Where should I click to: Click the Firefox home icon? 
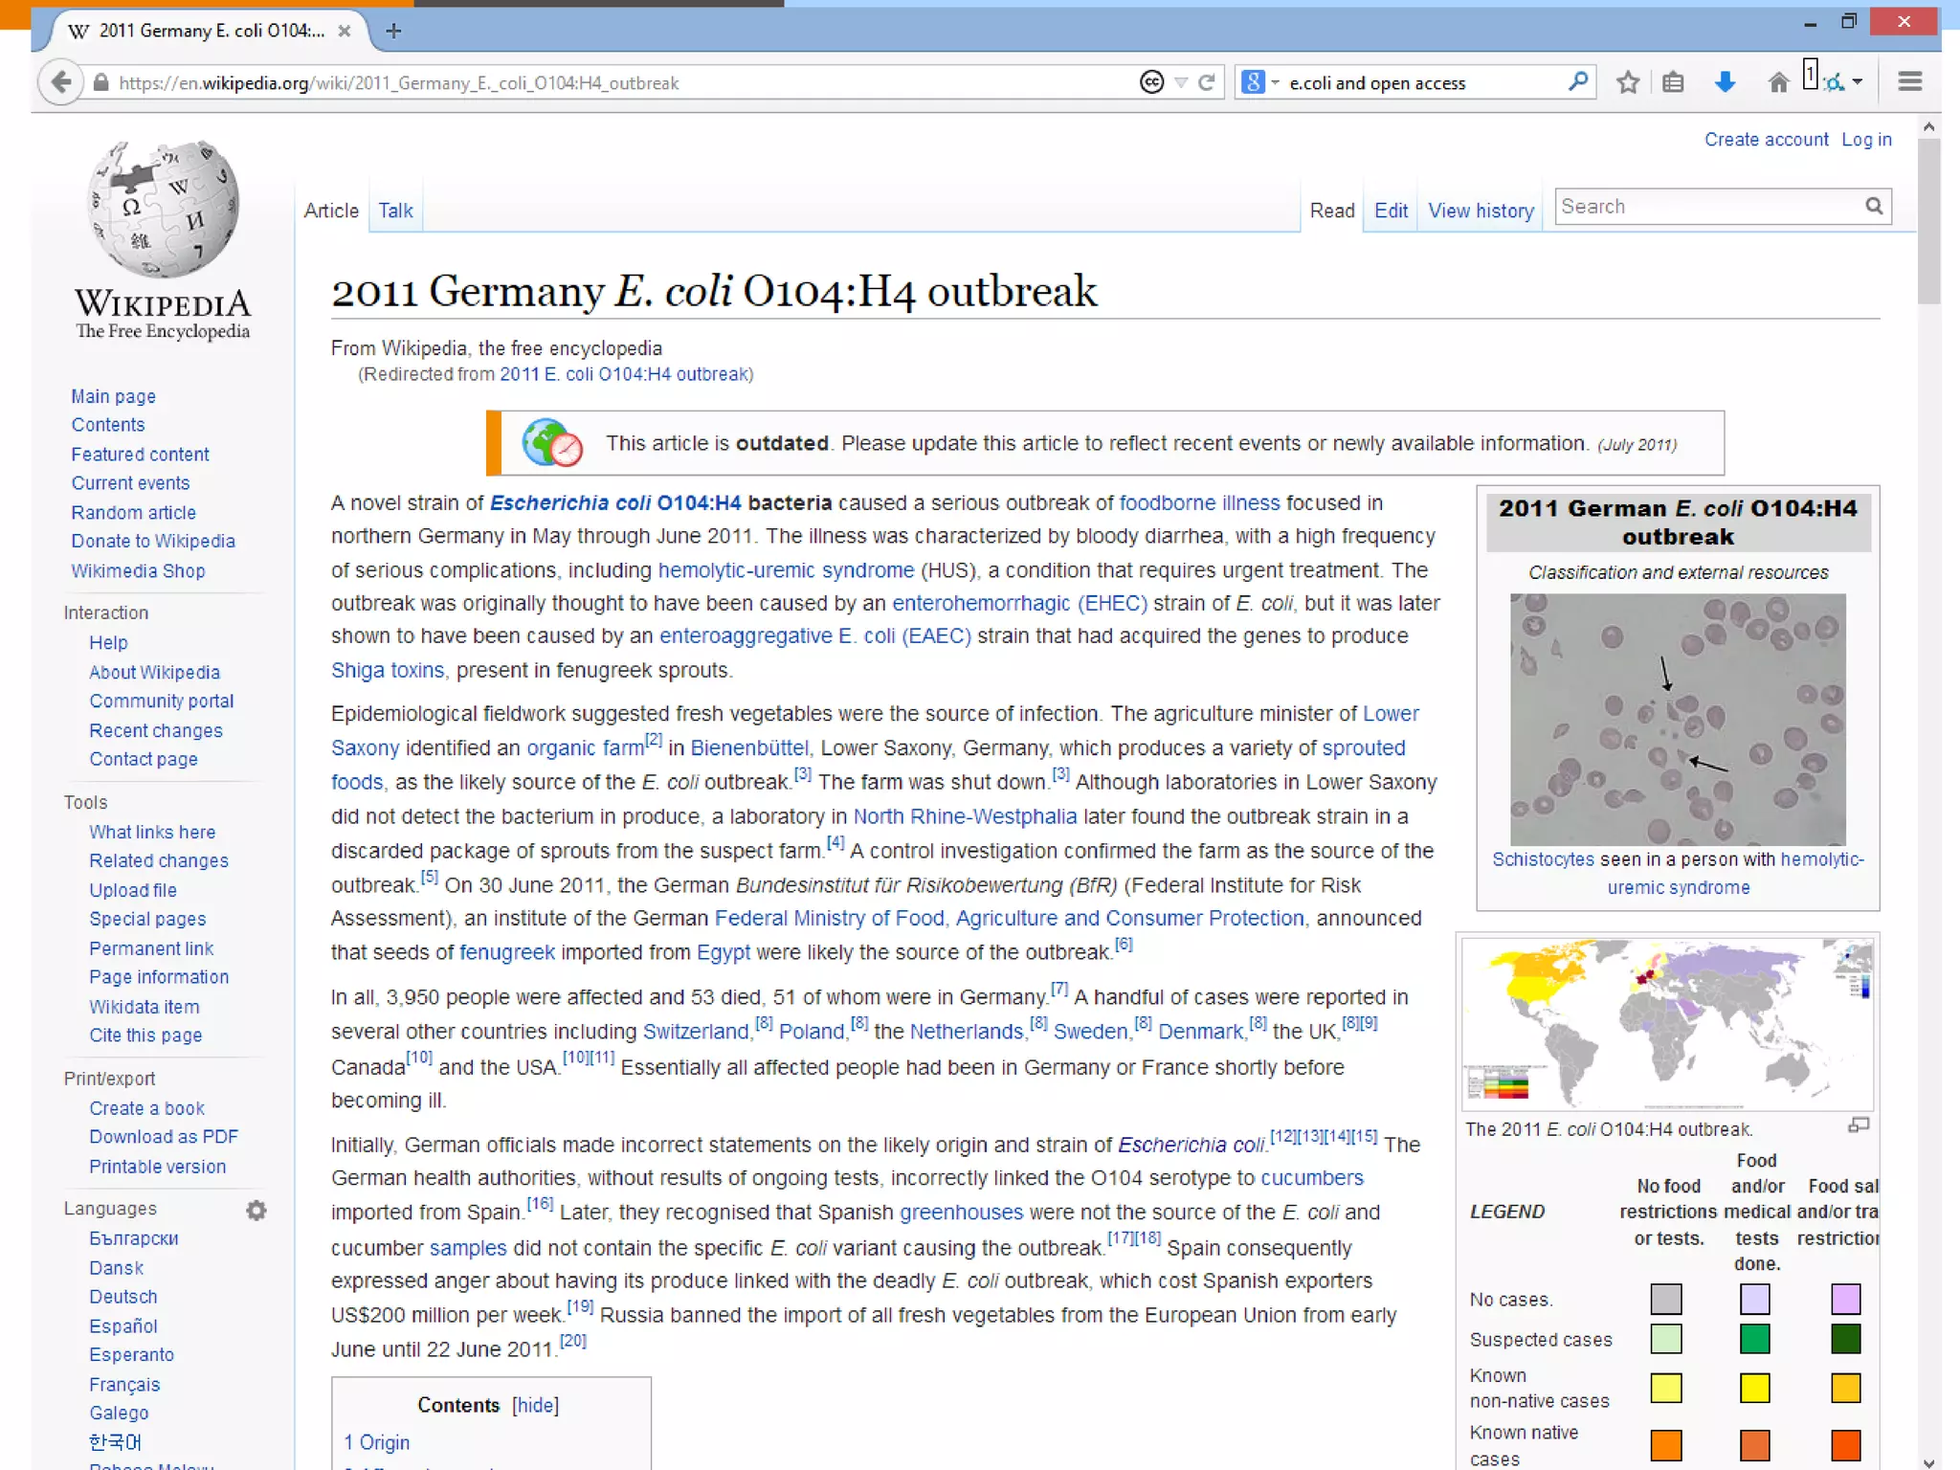coord(1777,82)
